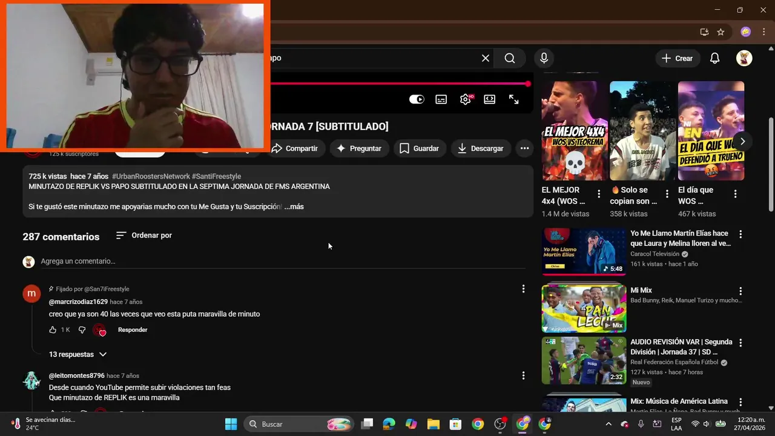Click the YouTube search magnifier button
The width and height of the screenshot is (775, 436).
click(x=510, y=58)
